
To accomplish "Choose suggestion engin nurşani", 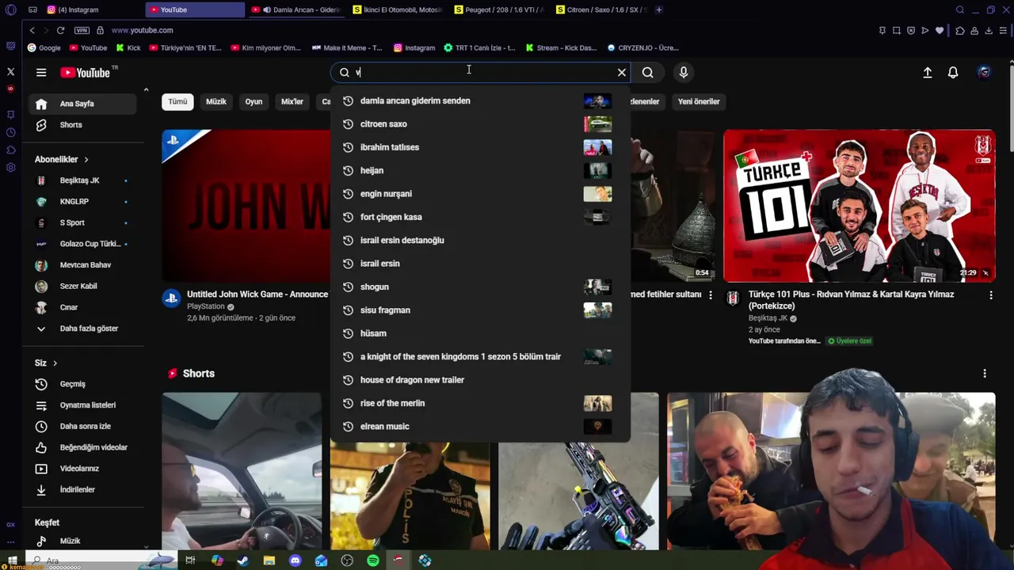I will (480, 194).
